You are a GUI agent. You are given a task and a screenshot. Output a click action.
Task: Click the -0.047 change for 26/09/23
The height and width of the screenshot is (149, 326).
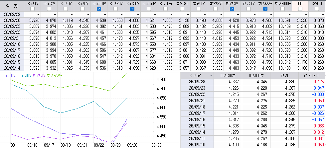tap(312, 88)
